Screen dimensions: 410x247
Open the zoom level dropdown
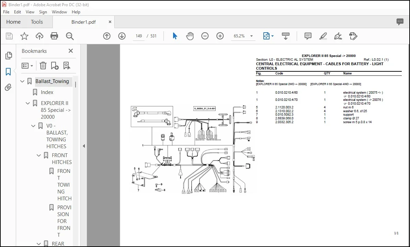pos(252,36)
